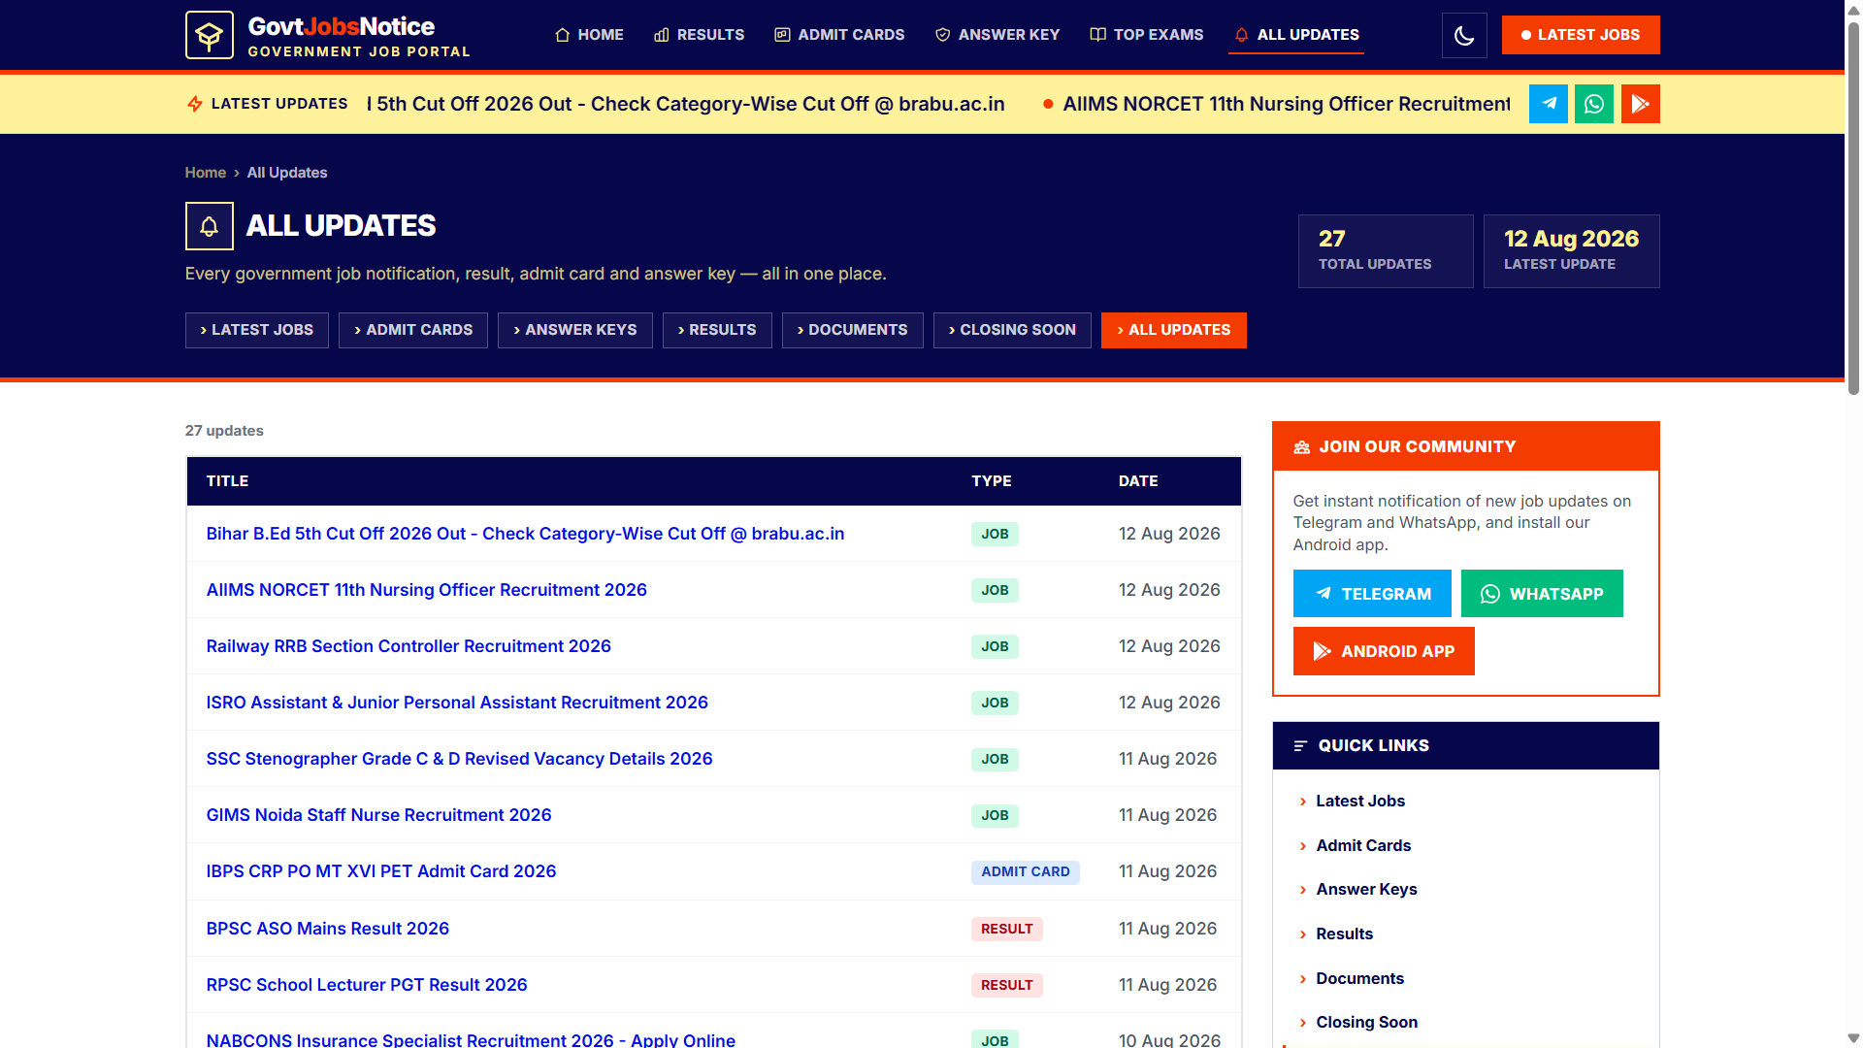This screenshot has width=1863, height=1048.
Task: Open Latest Jobs in Quick Links
Action: click(x=1360, y=802)
